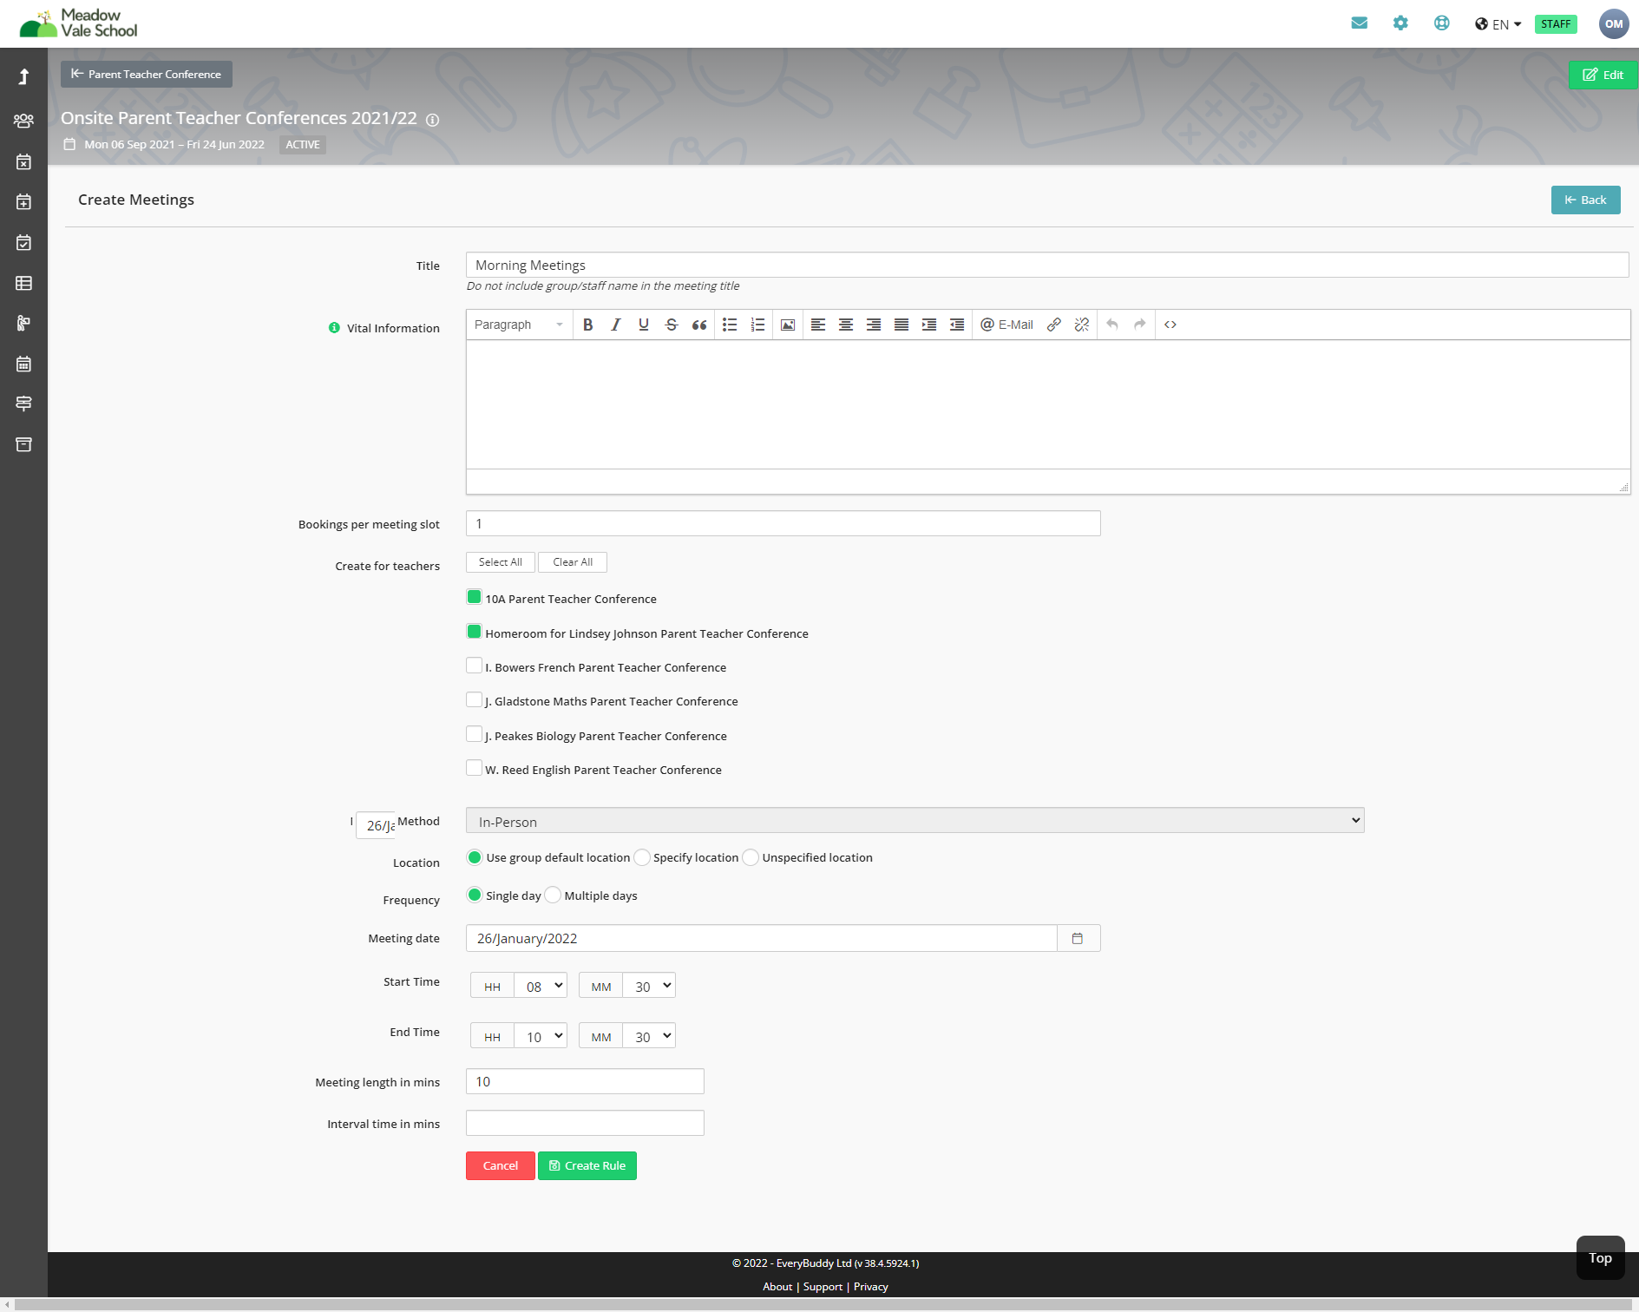Click the Back button
The width and height of the screenshot is (1639, 1312).
(1585, 200)
